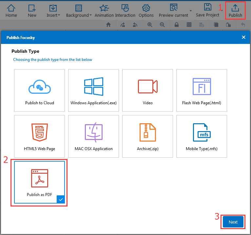Click the rotate counterclockwise arrow icon

click(x=135, y=25)
